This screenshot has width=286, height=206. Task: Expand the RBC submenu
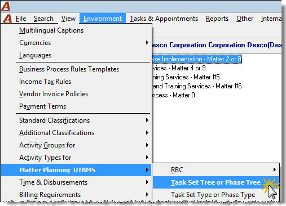[215, 170]
